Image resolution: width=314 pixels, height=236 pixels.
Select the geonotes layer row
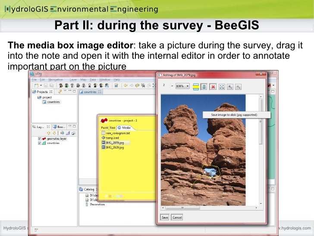point(54,139)
